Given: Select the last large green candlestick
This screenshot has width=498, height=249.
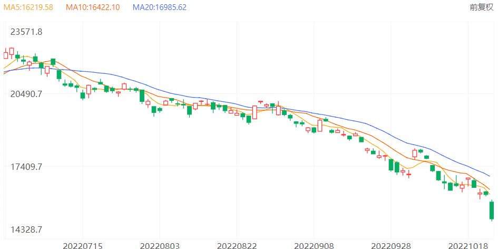Looking at the screenshot, I should click(492, 210).
